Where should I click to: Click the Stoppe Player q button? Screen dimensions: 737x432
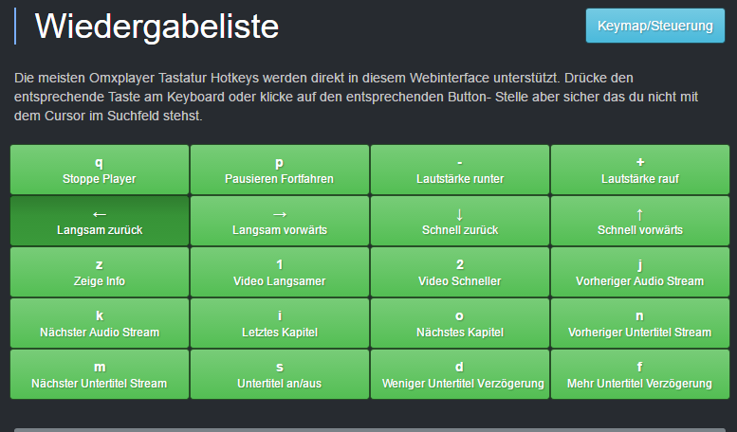100,170
